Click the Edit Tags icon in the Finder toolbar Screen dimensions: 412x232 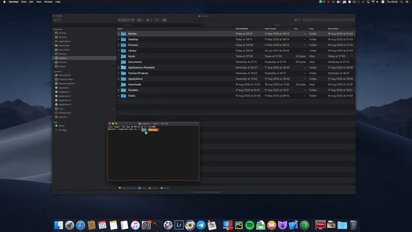coord(165,20)
